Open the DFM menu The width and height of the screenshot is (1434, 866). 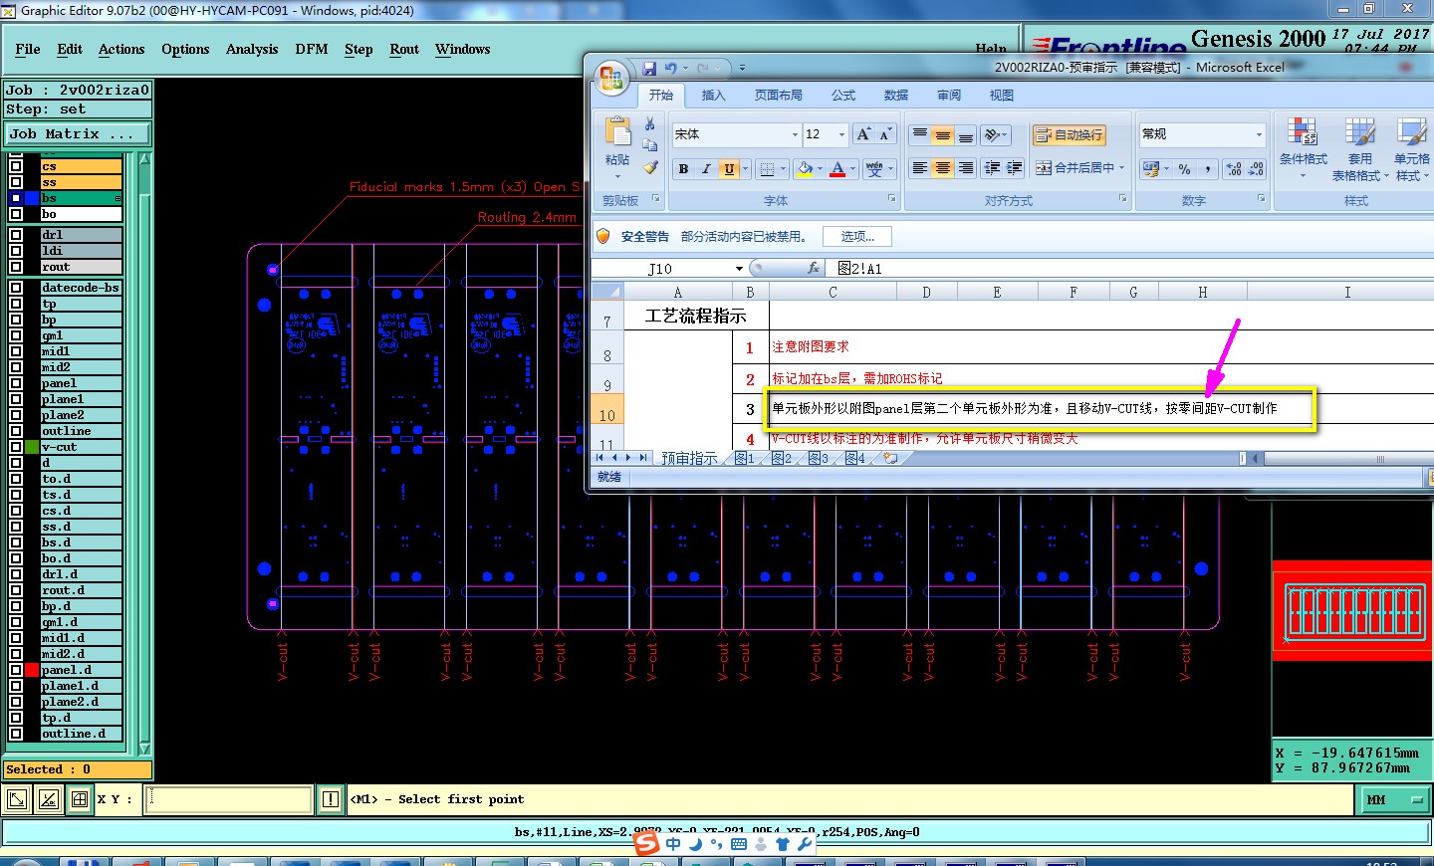(x=311, y=49)
